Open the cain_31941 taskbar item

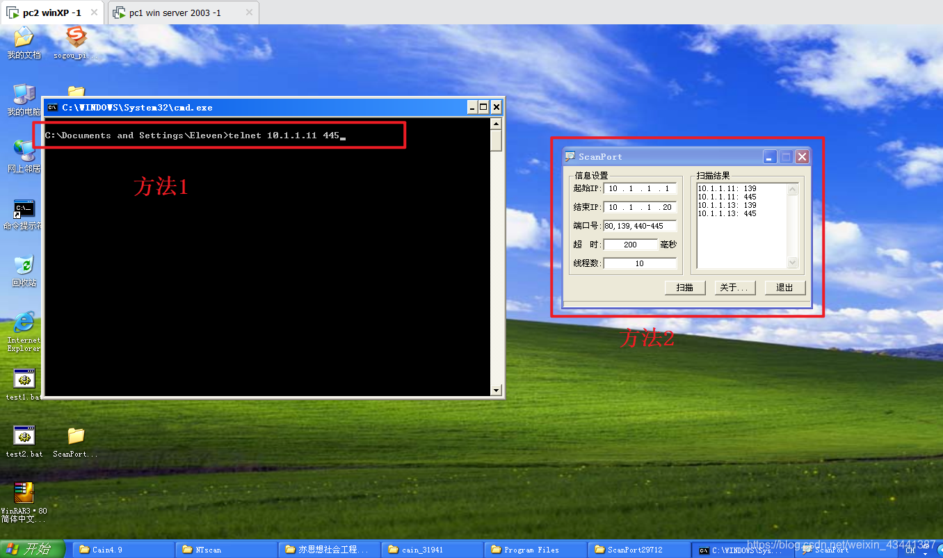click(433, 550)
